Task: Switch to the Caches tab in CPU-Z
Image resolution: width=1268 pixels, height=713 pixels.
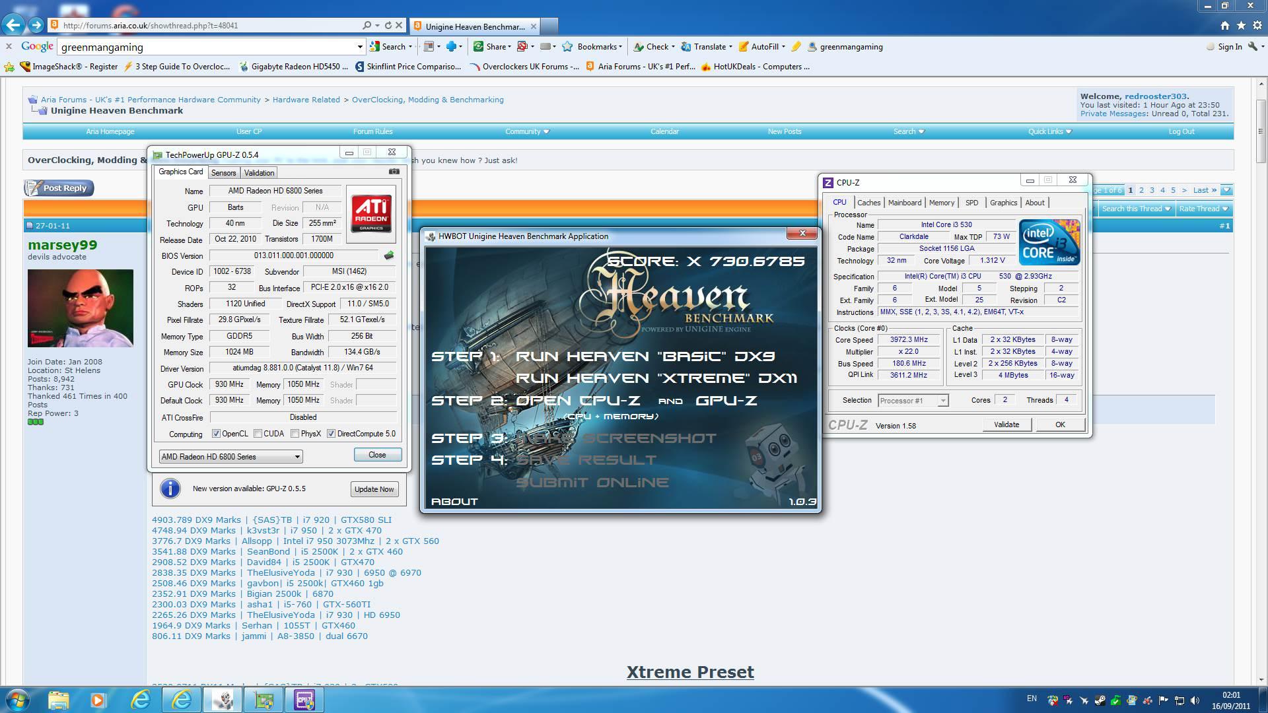Action: (x=868, y=203)
